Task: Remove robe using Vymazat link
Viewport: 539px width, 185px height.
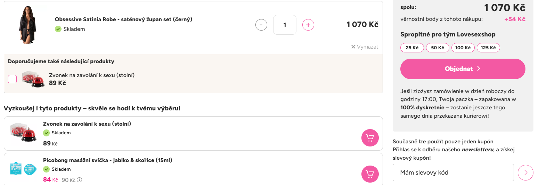Action: (x=365, y=47)
